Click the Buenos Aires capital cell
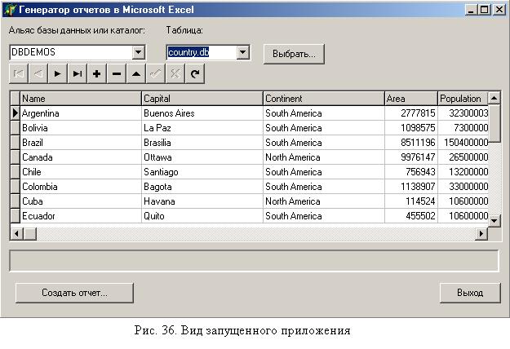Screen dimensions: 510x349 click(202, 113)
